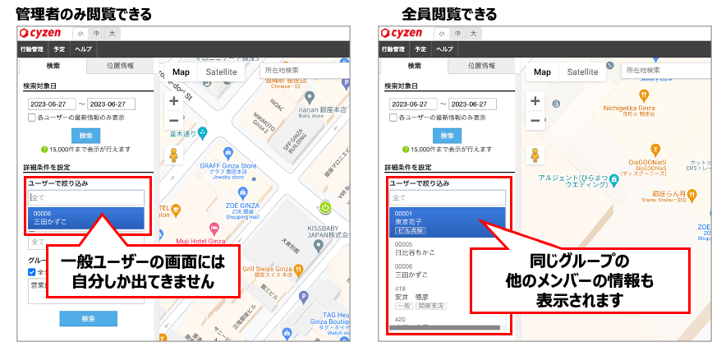Switch to 検索 tab in left screenshot
Screen dimensions: 712x342
(x=53, y=66)
